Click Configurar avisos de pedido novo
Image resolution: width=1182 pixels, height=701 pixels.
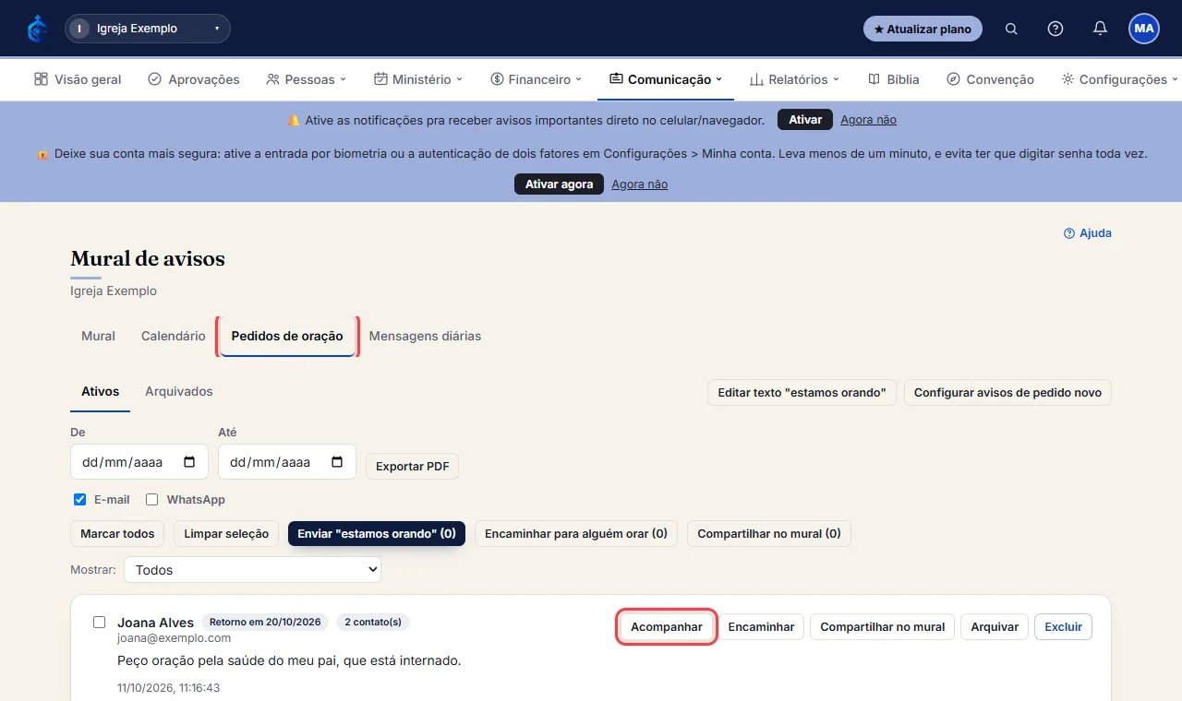pyautogui.click(x=1007, y=392)
